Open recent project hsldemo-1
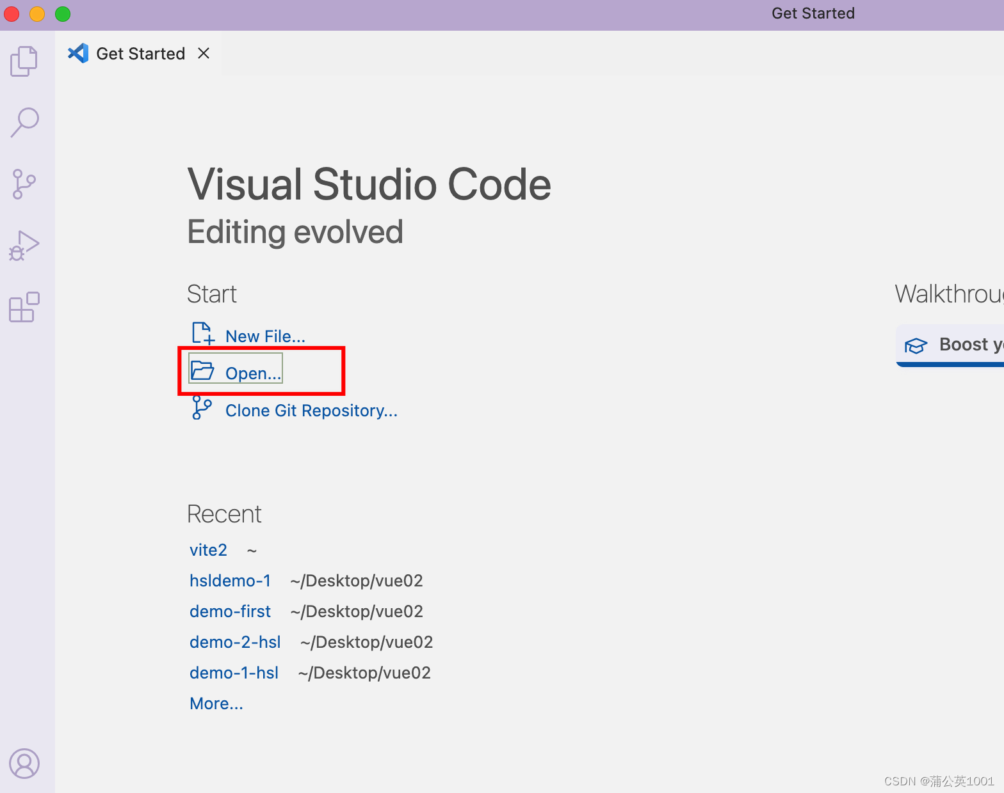 230,581
